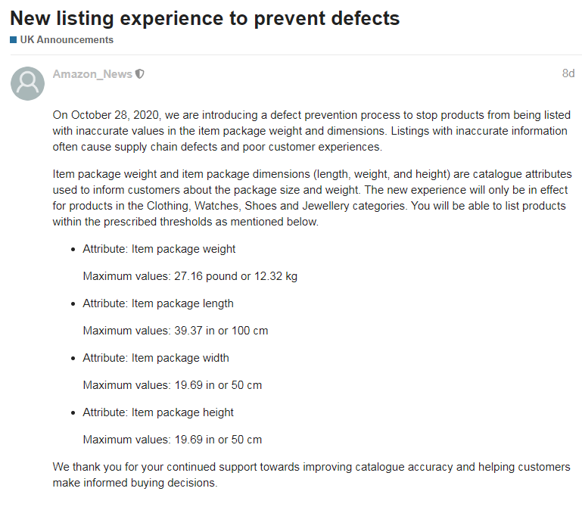Click the paragraph starting "On October 28, 2020"
Screen dimensions: 582x507
[x=310, y=131]
